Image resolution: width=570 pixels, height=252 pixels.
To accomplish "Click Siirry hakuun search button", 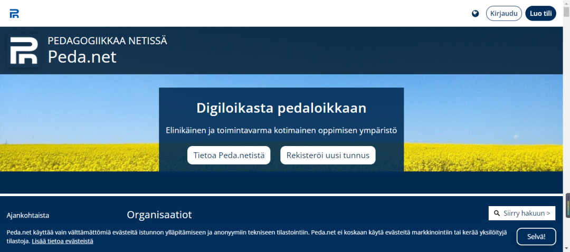I will click(x=521, y=213).
